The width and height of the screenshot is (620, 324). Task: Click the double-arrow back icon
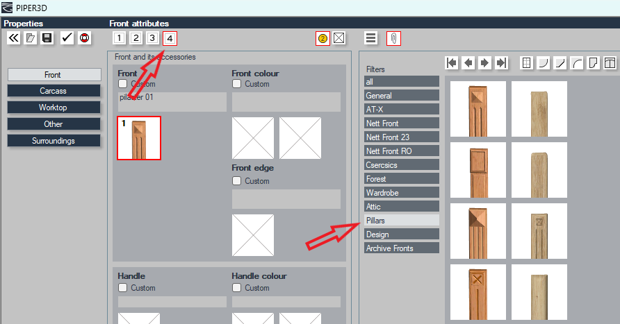(x=14, y=38)
